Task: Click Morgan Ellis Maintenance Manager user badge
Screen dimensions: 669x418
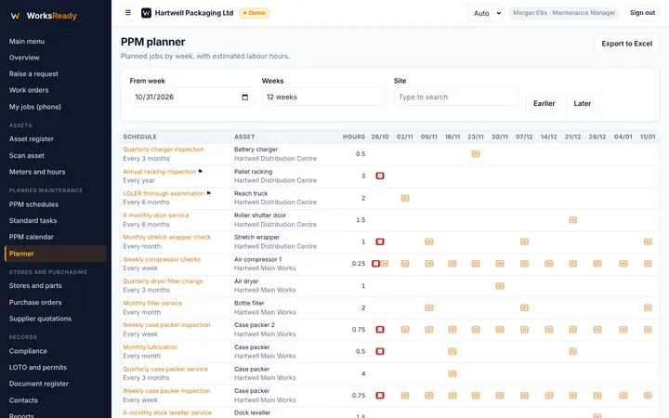Action: coord(564,13)
